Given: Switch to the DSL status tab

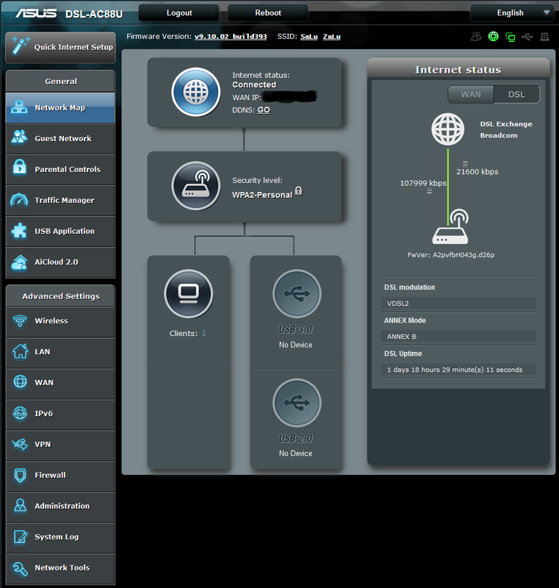Looking at the screenshot, I should pyautogui.click(x=516, y=94).
